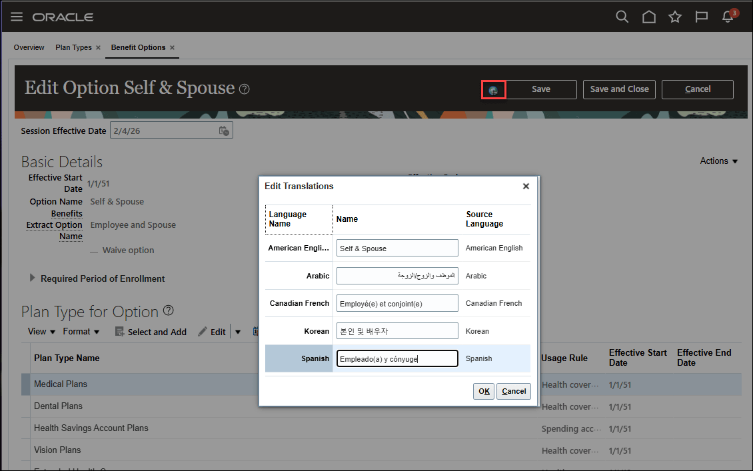
Task: Edit the American English name field
Action: coord(397,248)
